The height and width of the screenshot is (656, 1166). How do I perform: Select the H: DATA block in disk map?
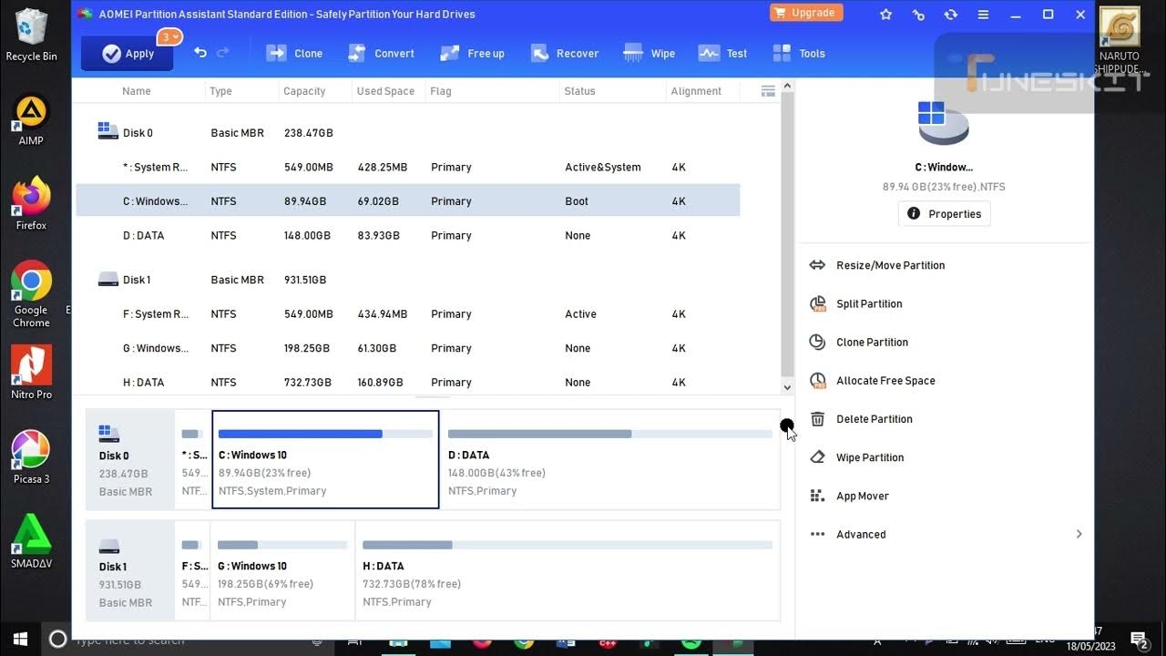[568, 570]
